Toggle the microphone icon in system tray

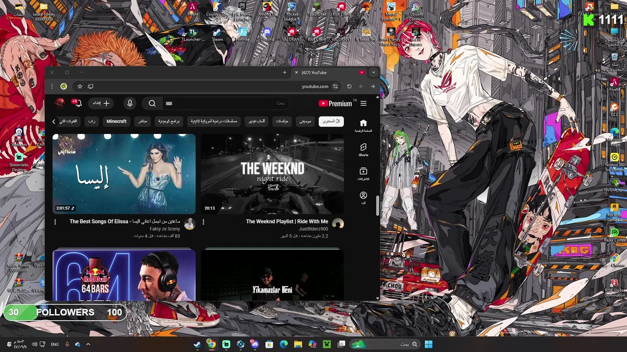tap(67, 344)
